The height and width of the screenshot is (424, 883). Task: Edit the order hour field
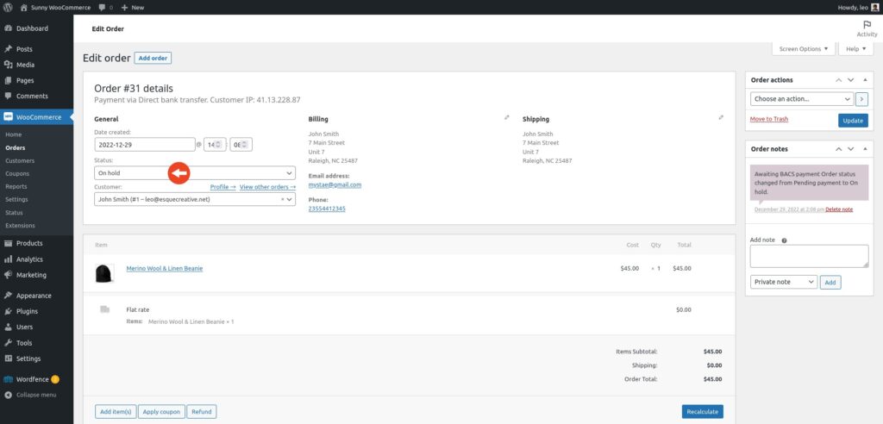click(x=215, y=144)
